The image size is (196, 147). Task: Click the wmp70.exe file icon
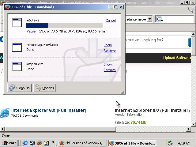17,66
